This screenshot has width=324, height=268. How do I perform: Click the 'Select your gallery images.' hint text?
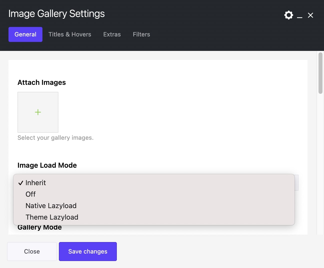tap(55, 138)
